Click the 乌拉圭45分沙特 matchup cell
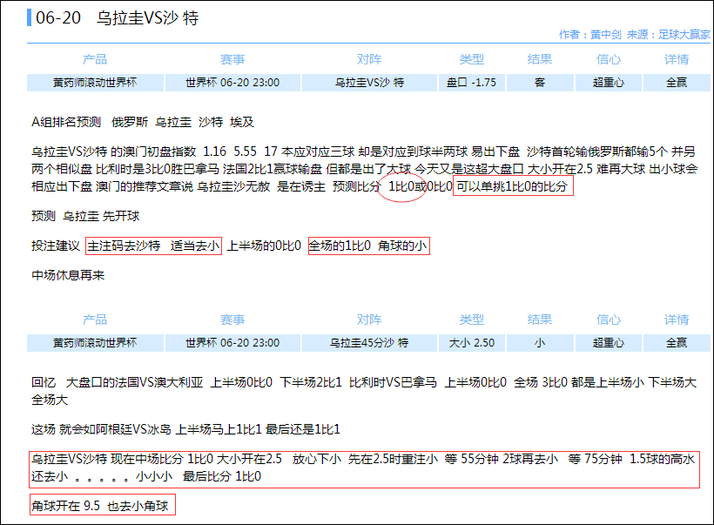The height and width of the screenshot is (525, 714). click(x=369, y=343)
